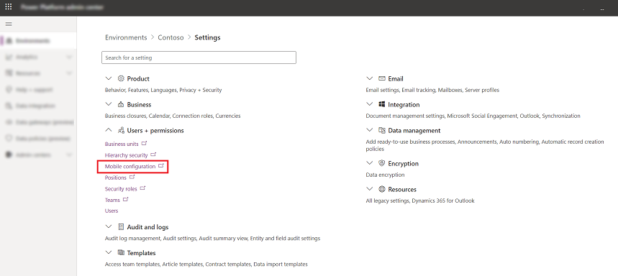Click the Business briefcase icon
The image size is (618, 276).
121,104
